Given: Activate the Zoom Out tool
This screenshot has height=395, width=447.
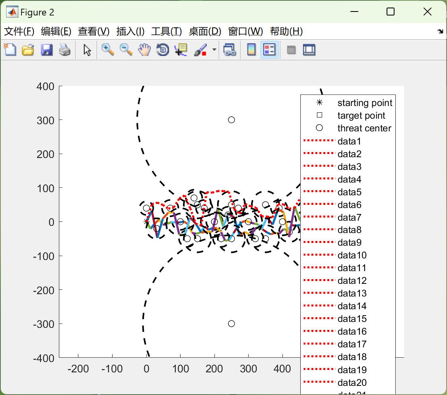Looking at the screenshot, I should pos(126,50).
